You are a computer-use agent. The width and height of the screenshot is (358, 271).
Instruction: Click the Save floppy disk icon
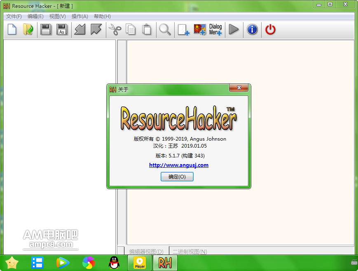pyautogui.click(x=46, y=29)
